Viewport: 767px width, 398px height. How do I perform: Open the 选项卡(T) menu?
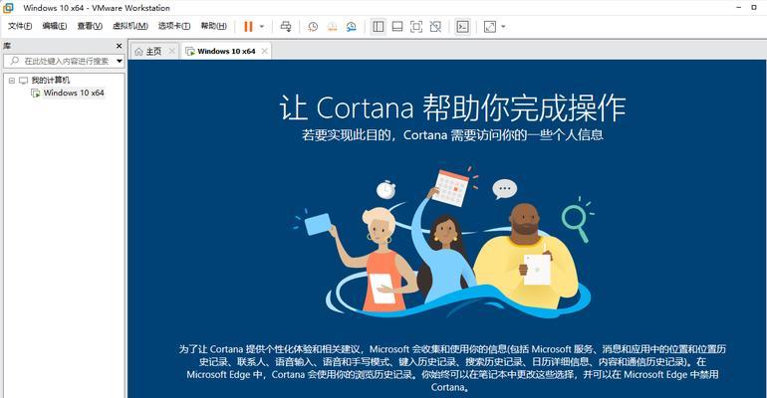tap(174, 26)
